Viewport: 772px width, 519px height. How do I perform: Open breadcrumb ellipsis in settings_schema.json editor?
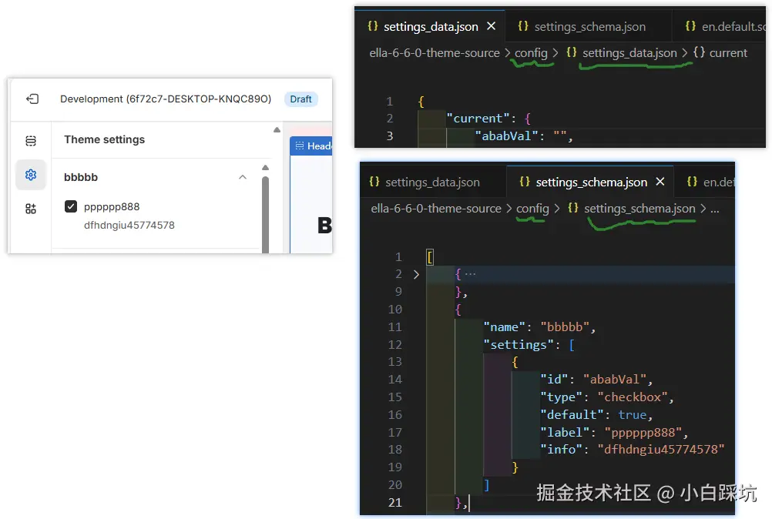pos(714,209)
